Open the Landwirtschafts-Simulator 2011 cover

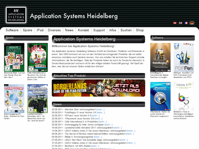(x=38, y=98)
